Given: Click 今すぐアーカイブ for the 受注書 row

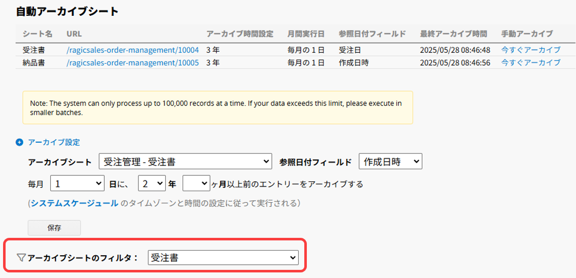Looking at the screenshot, I should [531, 49].
